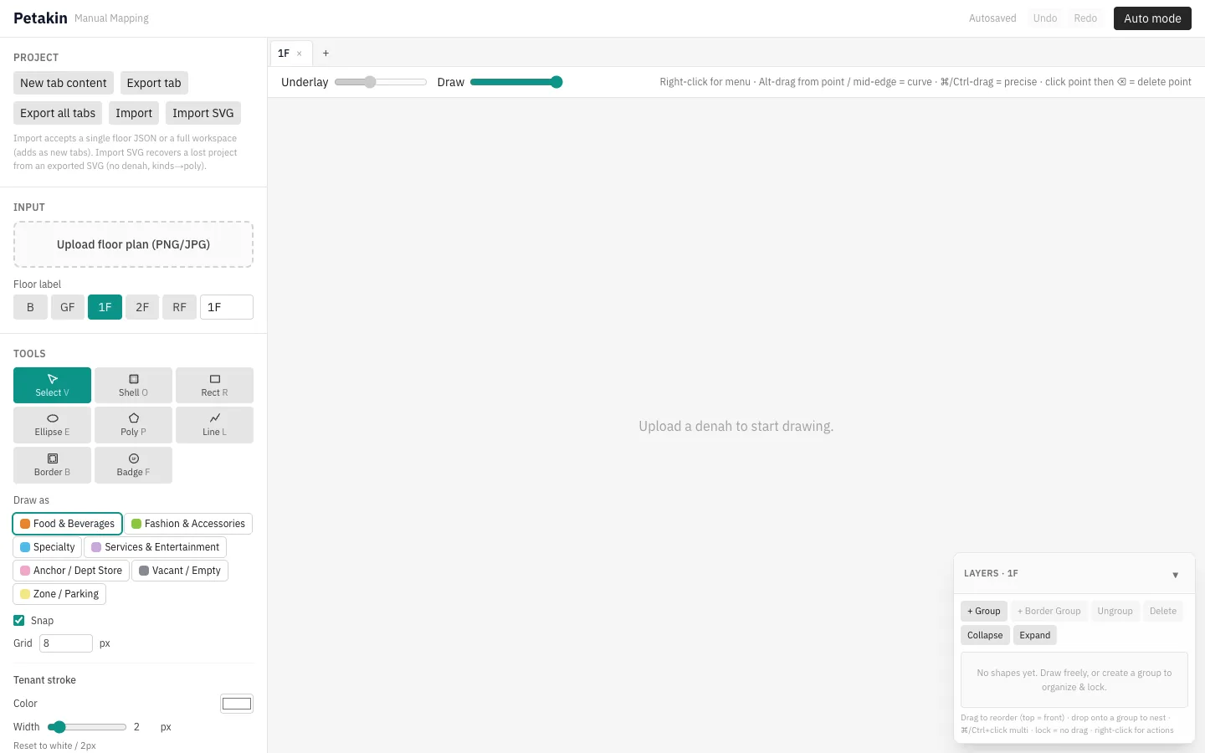Viewport: 1205px width, 753px height.
Task: Draw as Fashion & Accessories
Action: (x=188, y=524)
